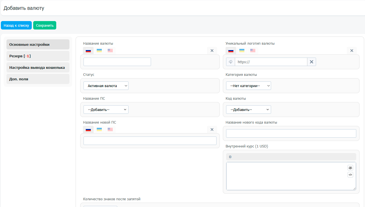Close language tabs for Название новой ПС
Viewport: 365px width, 207px height.
(212, 129)
